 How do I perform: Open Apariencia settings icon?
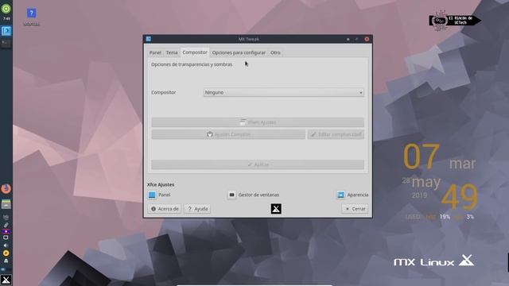[x=340, y=195]
